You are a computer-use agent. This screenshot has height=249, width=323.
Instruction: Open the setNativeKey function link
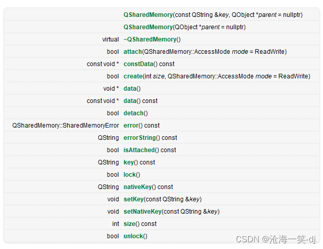coord(143,212)
